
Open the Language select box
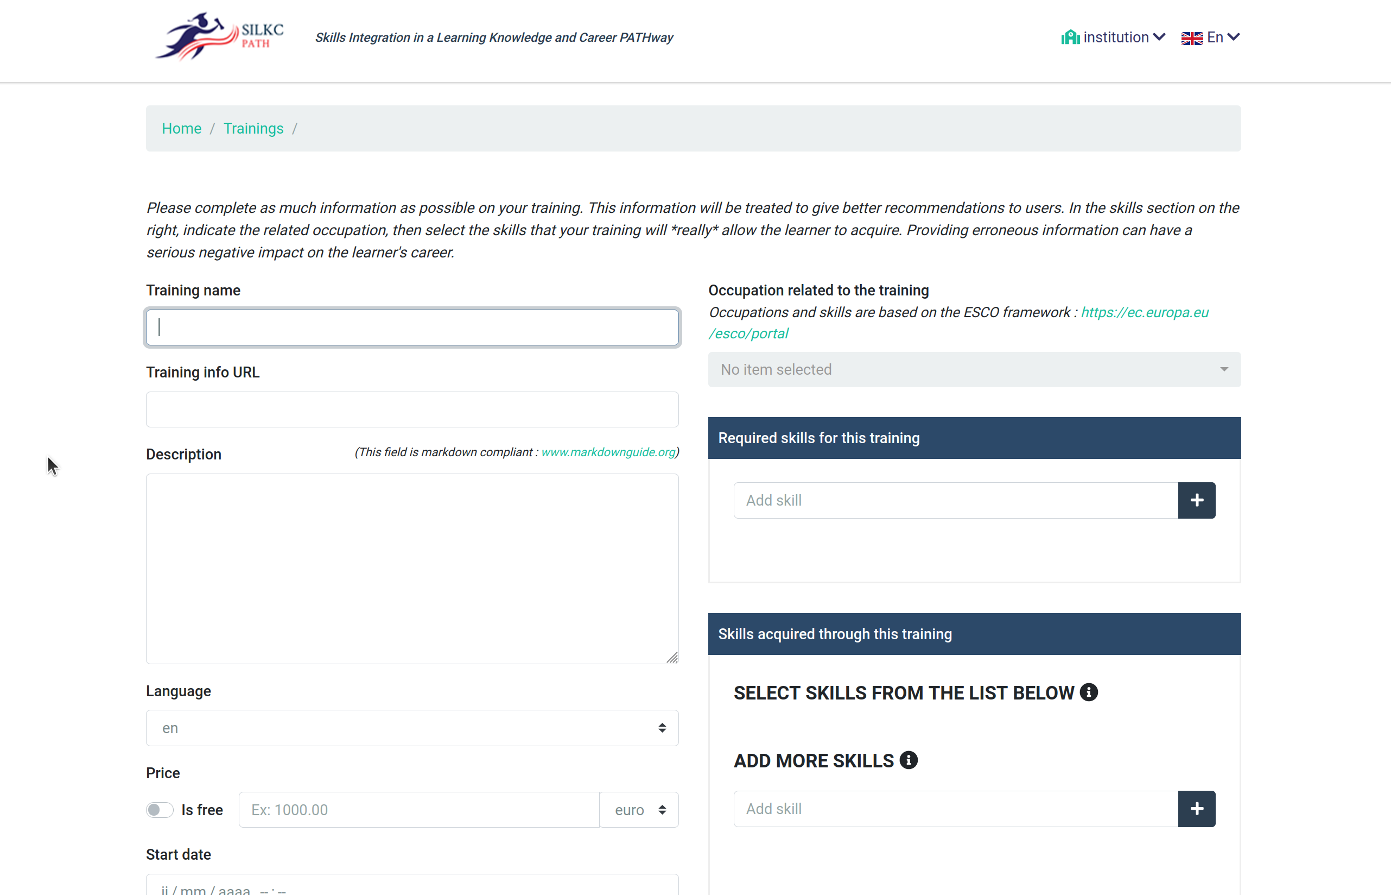point(412,728)
